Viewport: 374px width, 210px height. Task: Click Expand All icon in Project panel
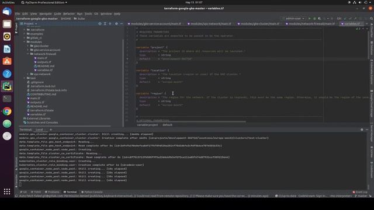tap(105, 23)
